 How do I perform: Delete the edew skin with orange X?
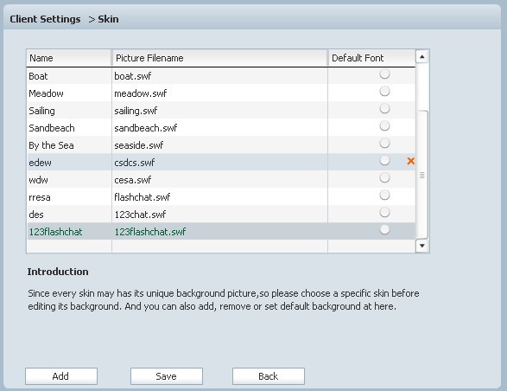(x=410, y=161)
